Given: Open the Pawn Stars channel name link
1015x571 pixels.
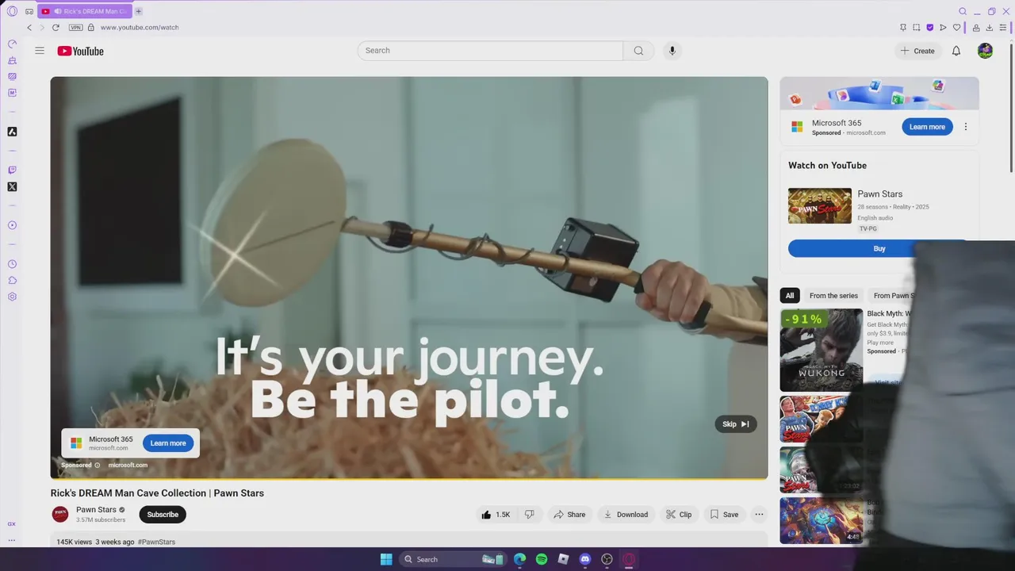Looking at the screenshot, I should pos(96,510).
